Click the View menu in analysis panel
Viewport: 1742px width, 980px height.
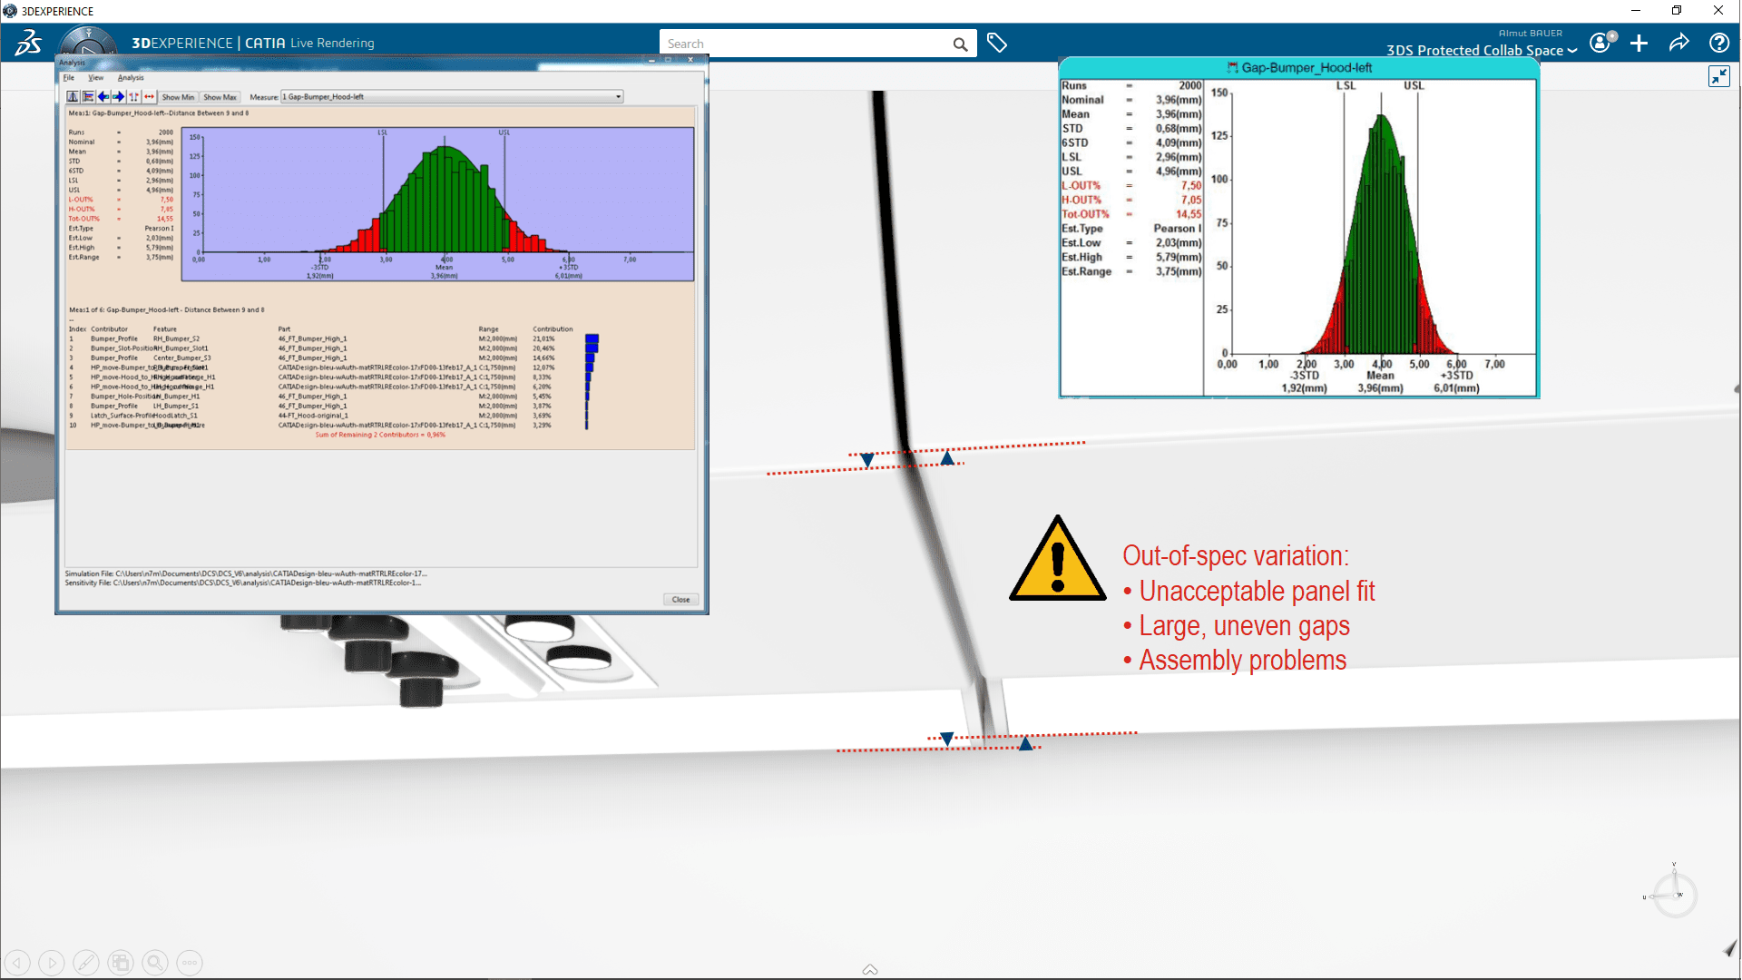(x=95, y=78)
